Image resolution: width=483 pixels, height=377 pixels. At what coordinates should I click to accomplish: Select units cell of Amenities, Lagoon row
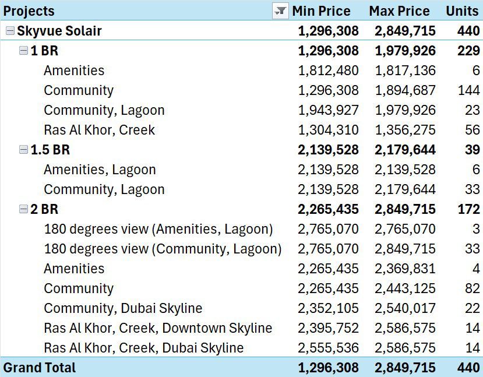tap(476, 170)
